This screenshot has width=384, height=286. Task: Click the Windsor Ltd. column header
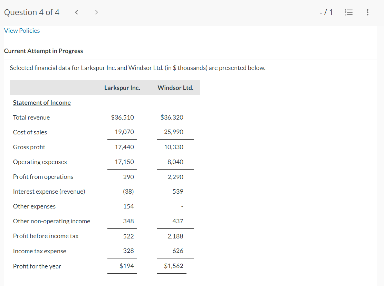[175, 88]
